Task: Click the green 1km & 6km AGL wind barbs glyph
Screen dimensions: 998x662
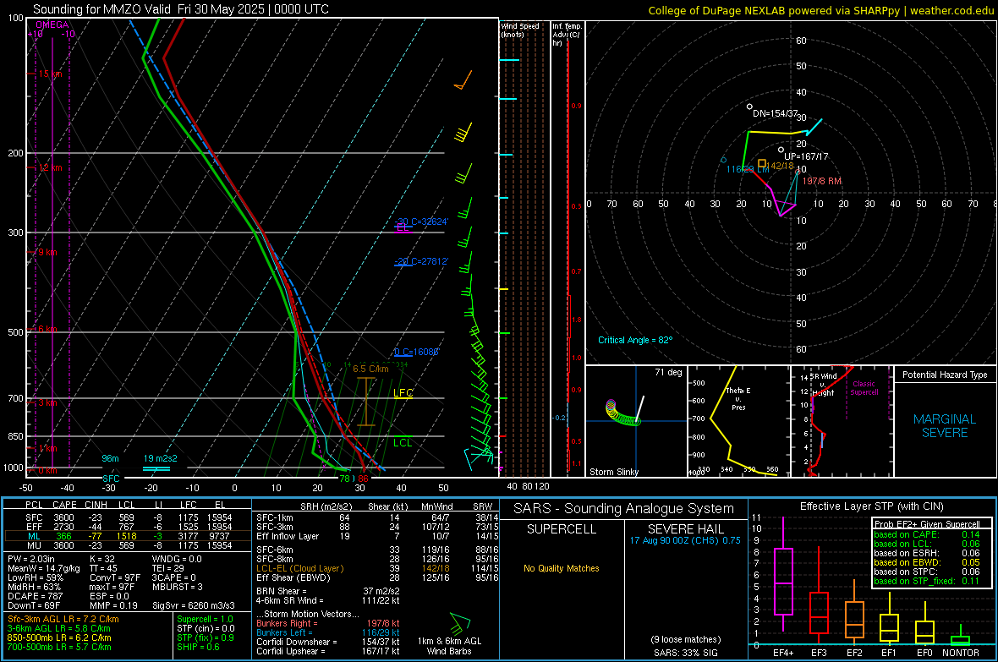Action: pos(460,623)
